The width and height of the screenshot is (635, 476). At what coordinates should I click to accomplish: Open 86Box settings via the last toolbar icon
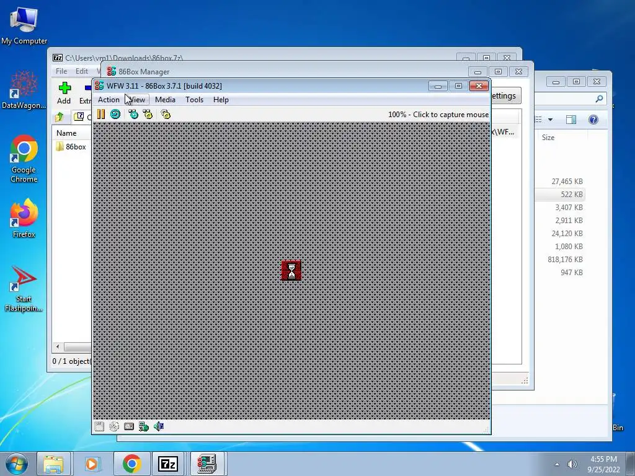(165, 115)
